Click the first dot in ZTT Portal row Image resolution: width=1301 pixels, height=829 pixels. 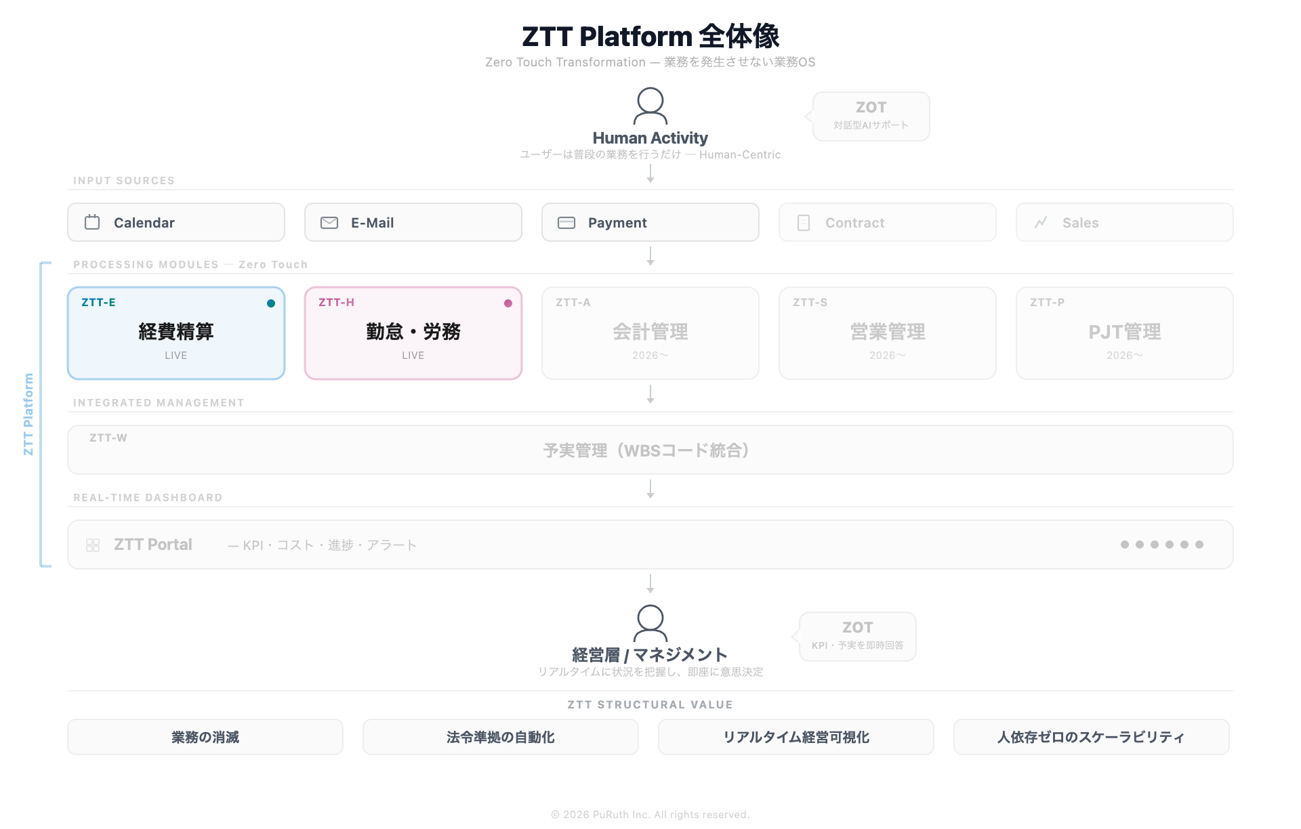tap(1125, 545)
